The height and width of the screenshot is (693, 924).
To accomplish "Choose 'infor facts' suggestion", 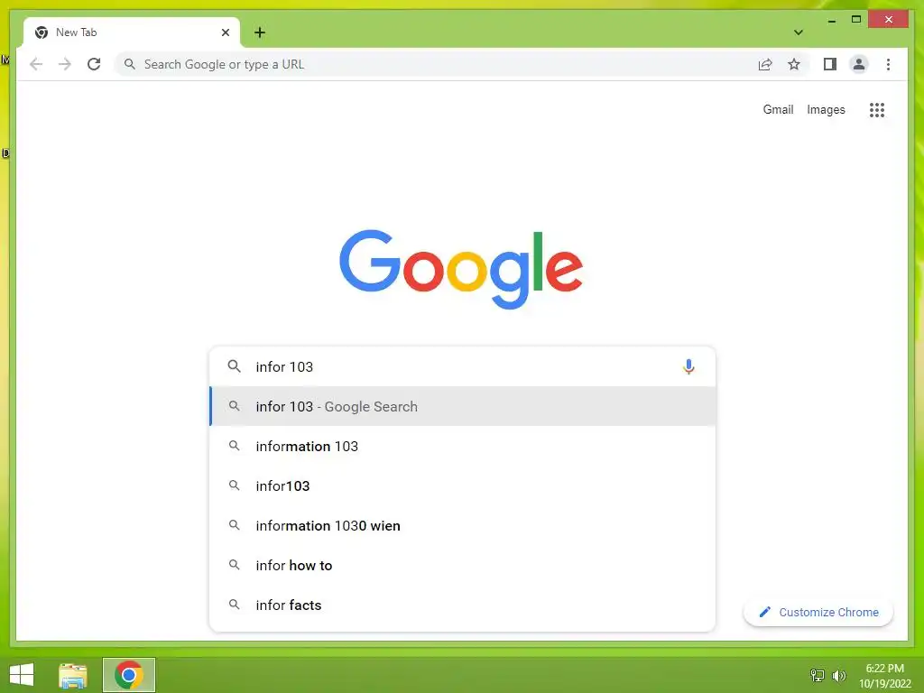I will [463, 605].
